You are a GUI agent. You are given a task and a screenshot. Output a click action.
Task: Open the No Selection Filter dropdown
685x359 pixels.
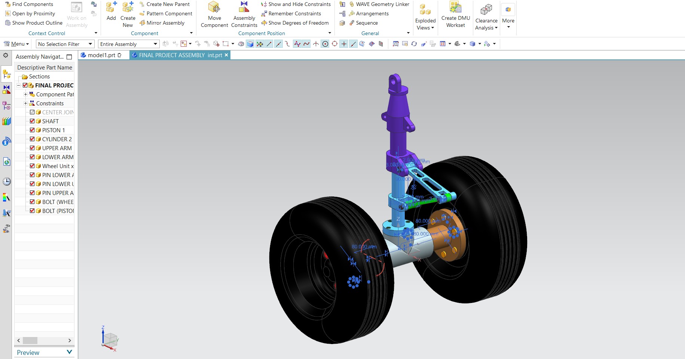(x=65, y=44)
